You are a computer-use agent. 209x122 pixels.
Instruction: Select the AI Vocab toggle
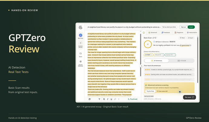tap(181, 61)
